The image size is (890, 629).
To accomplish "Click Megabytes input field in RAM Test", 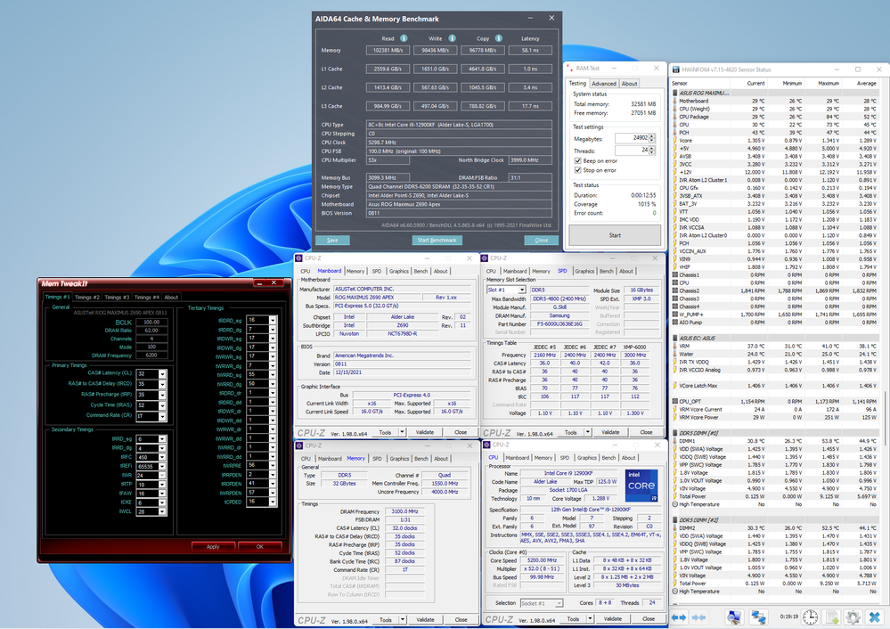I will [633, 138].
